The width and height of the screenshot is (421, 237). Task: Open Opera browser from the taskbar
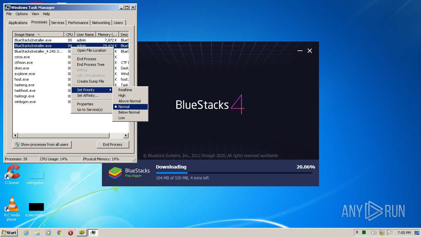point(70,233)
